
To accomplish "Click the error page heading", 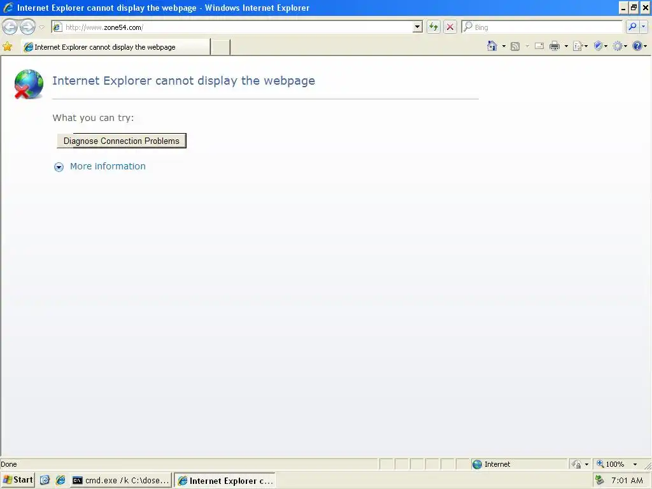I will (x=184, y=81).
